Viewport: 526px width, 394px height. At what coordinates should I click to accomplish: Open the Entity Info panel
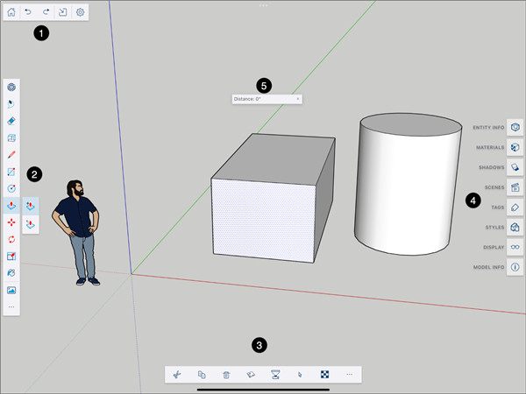(515, 128)
